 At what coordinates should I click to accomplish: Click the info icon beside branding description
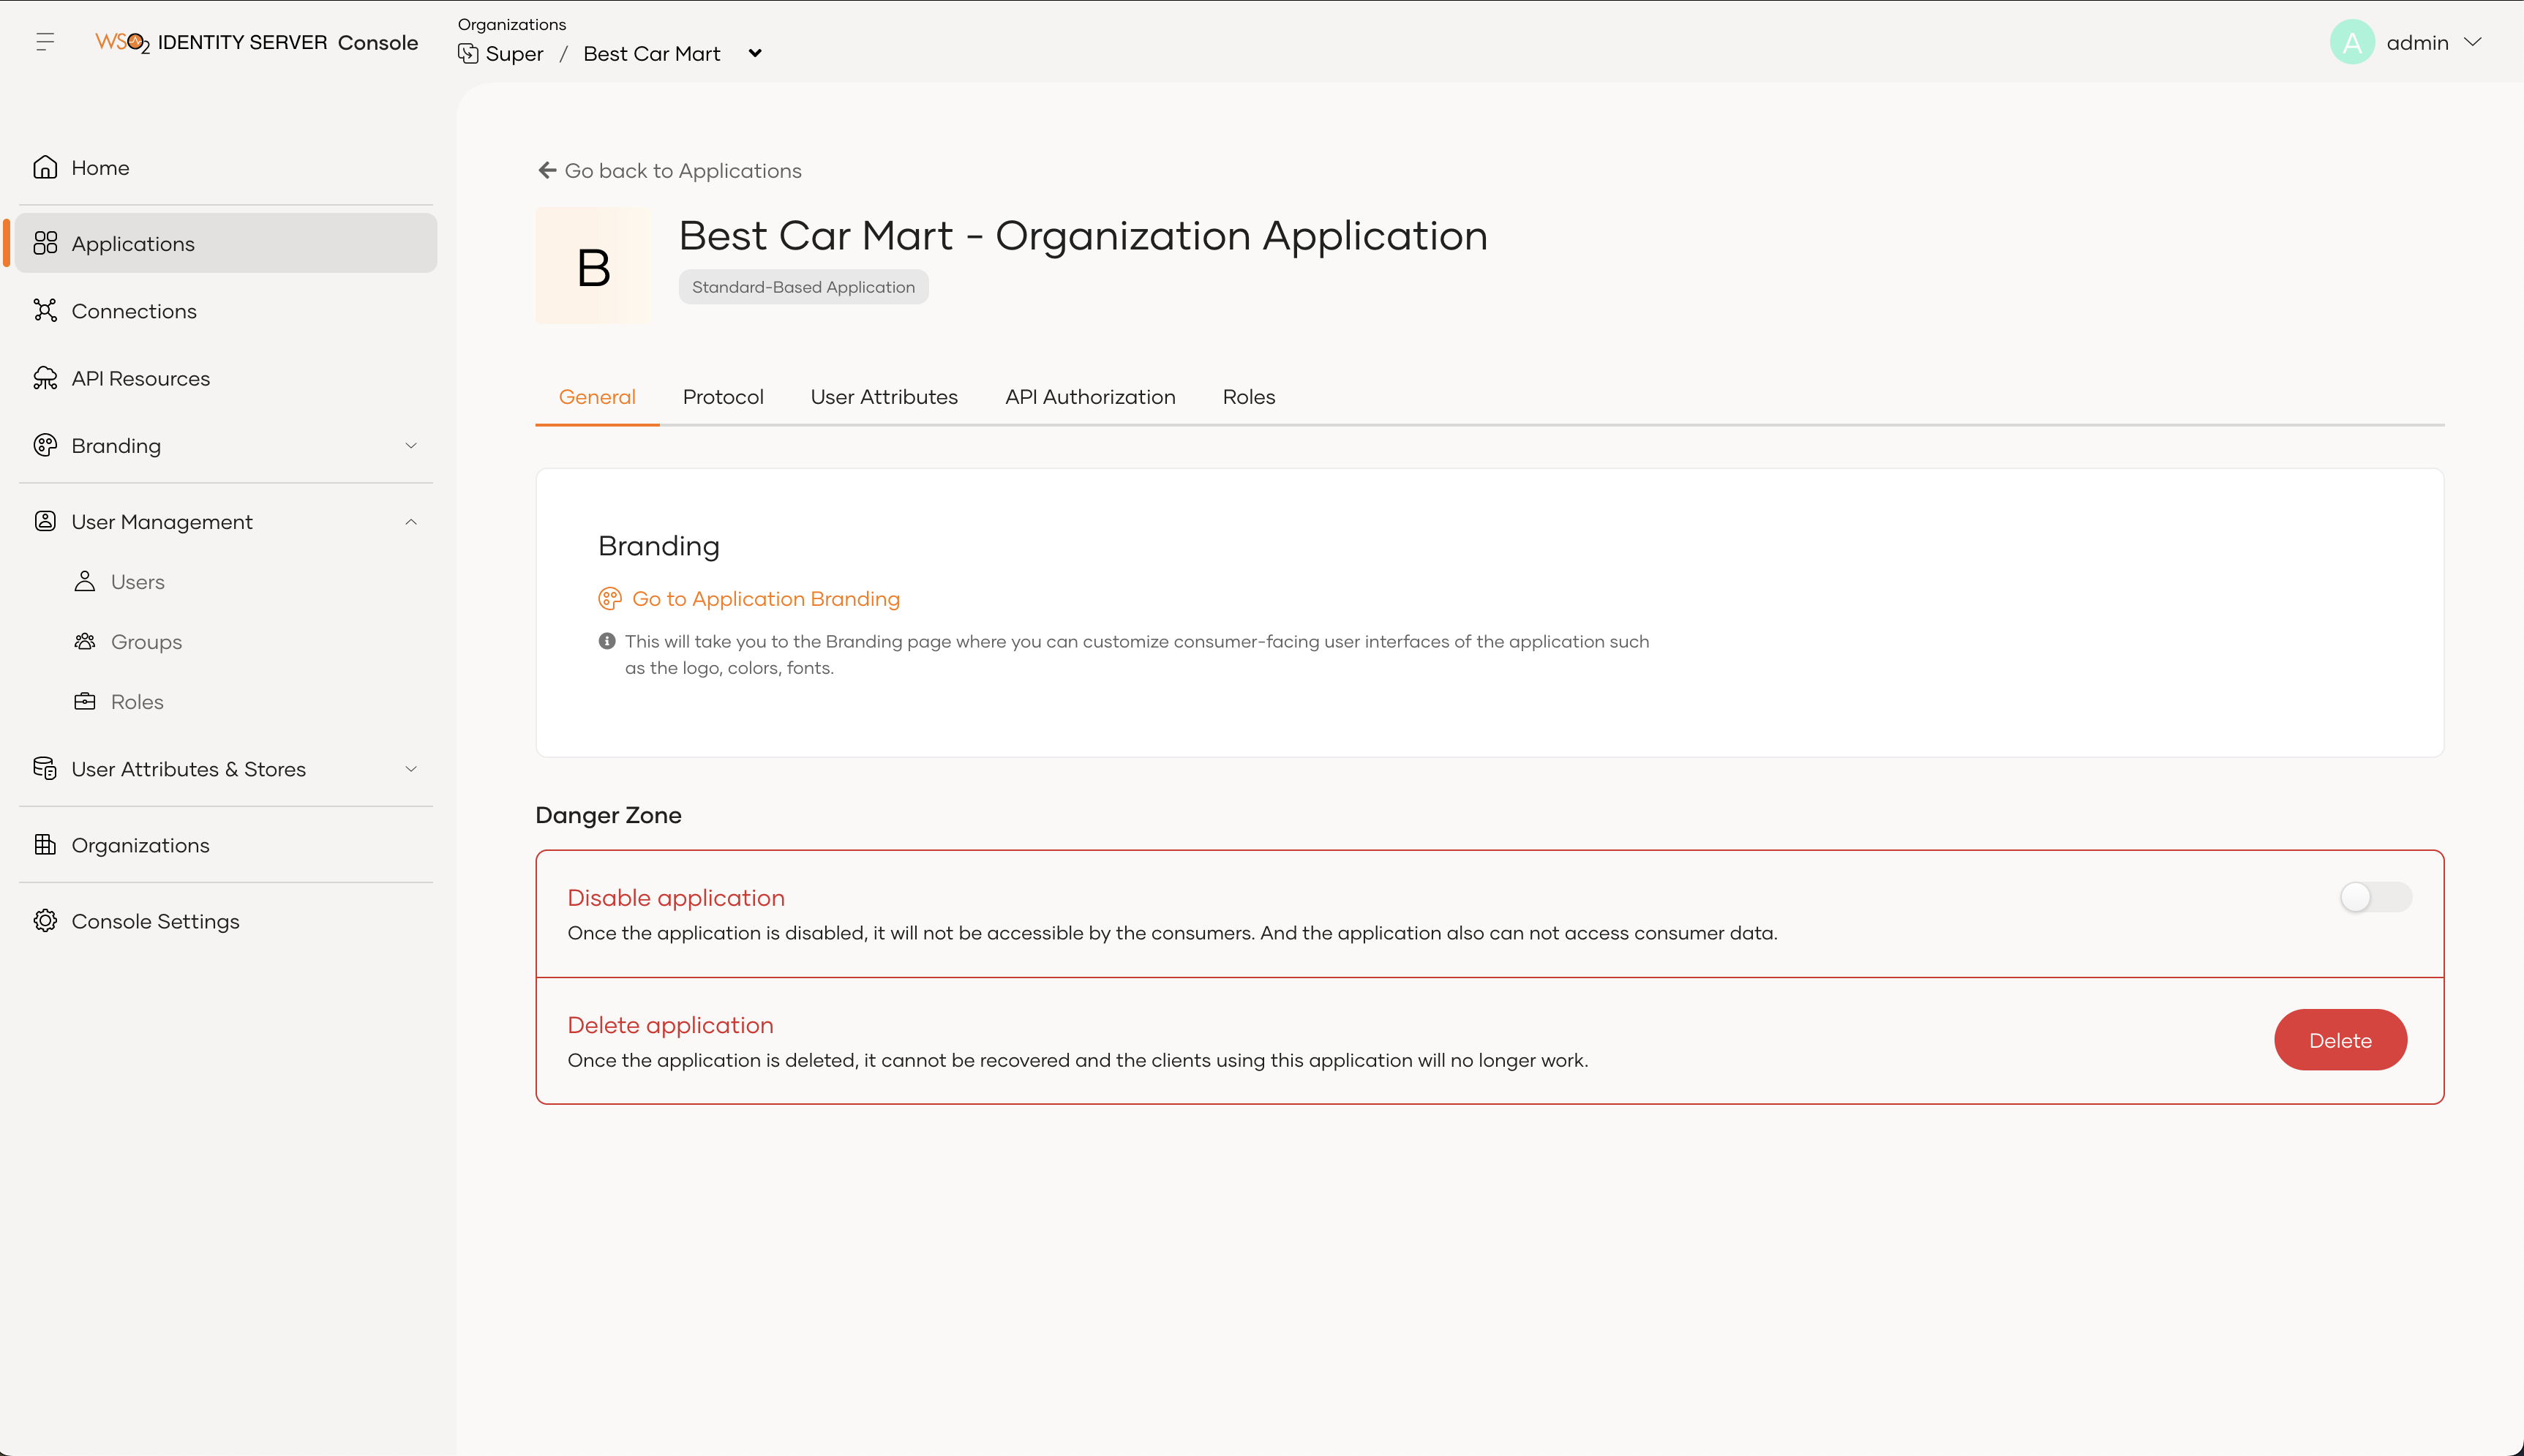point(606,641)
